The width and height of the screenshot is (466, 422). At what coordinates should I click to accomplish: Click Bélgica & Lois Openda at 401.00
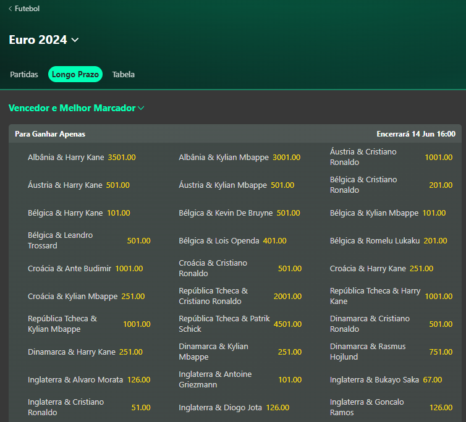coord(276,241)
